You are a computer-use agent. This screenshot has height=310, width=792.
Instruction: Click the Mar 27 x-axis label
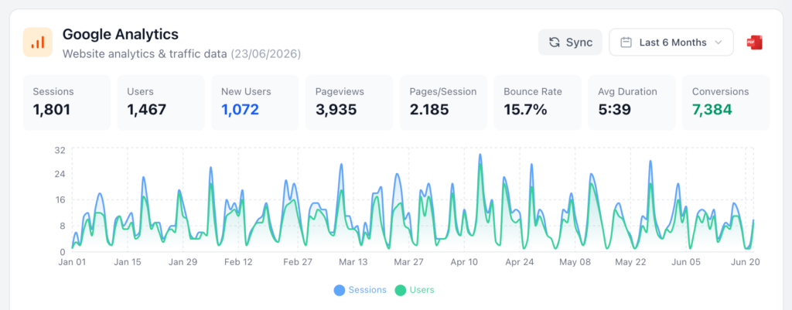(409, 262)
